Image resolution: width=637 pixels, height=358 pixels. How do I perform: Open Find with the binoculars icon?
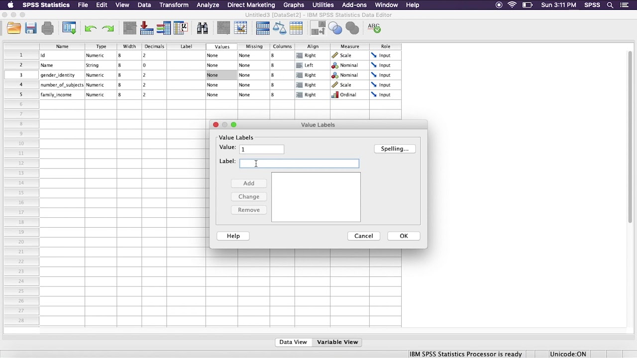[x=202, y=28]
